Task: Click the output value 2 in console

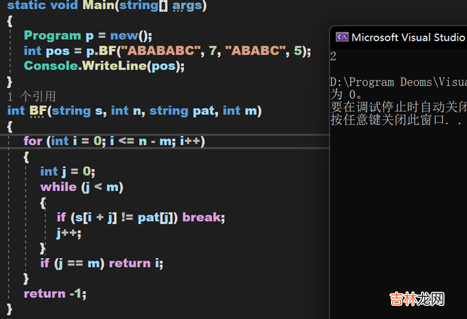Action: (333, 57)
